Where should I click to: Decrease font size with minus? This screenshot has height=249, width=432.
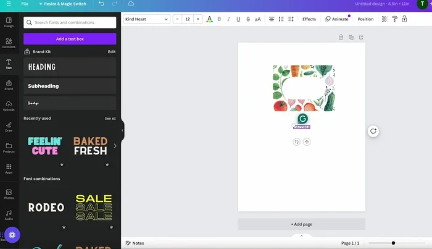[177, 19]
